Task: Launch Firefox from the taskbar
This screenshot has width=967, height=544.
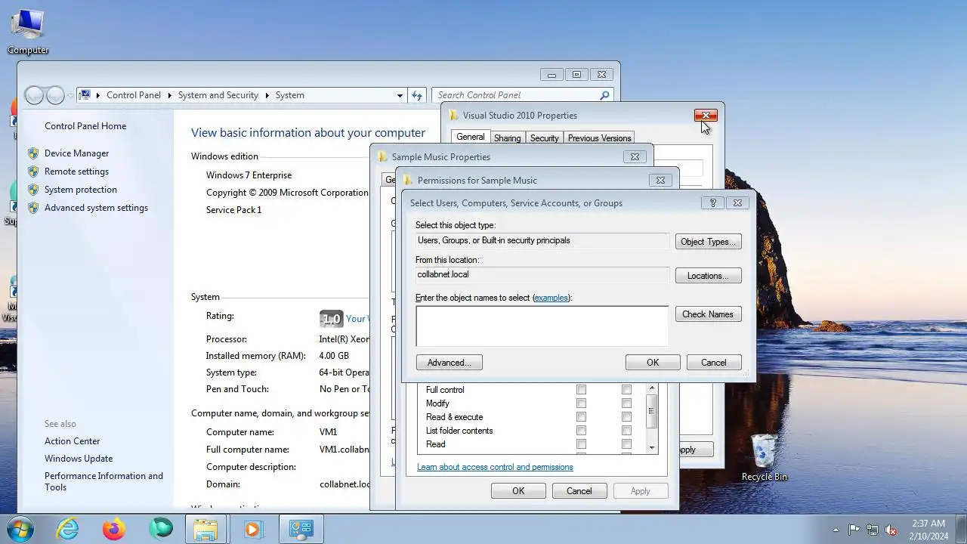Action: [114, 529]
